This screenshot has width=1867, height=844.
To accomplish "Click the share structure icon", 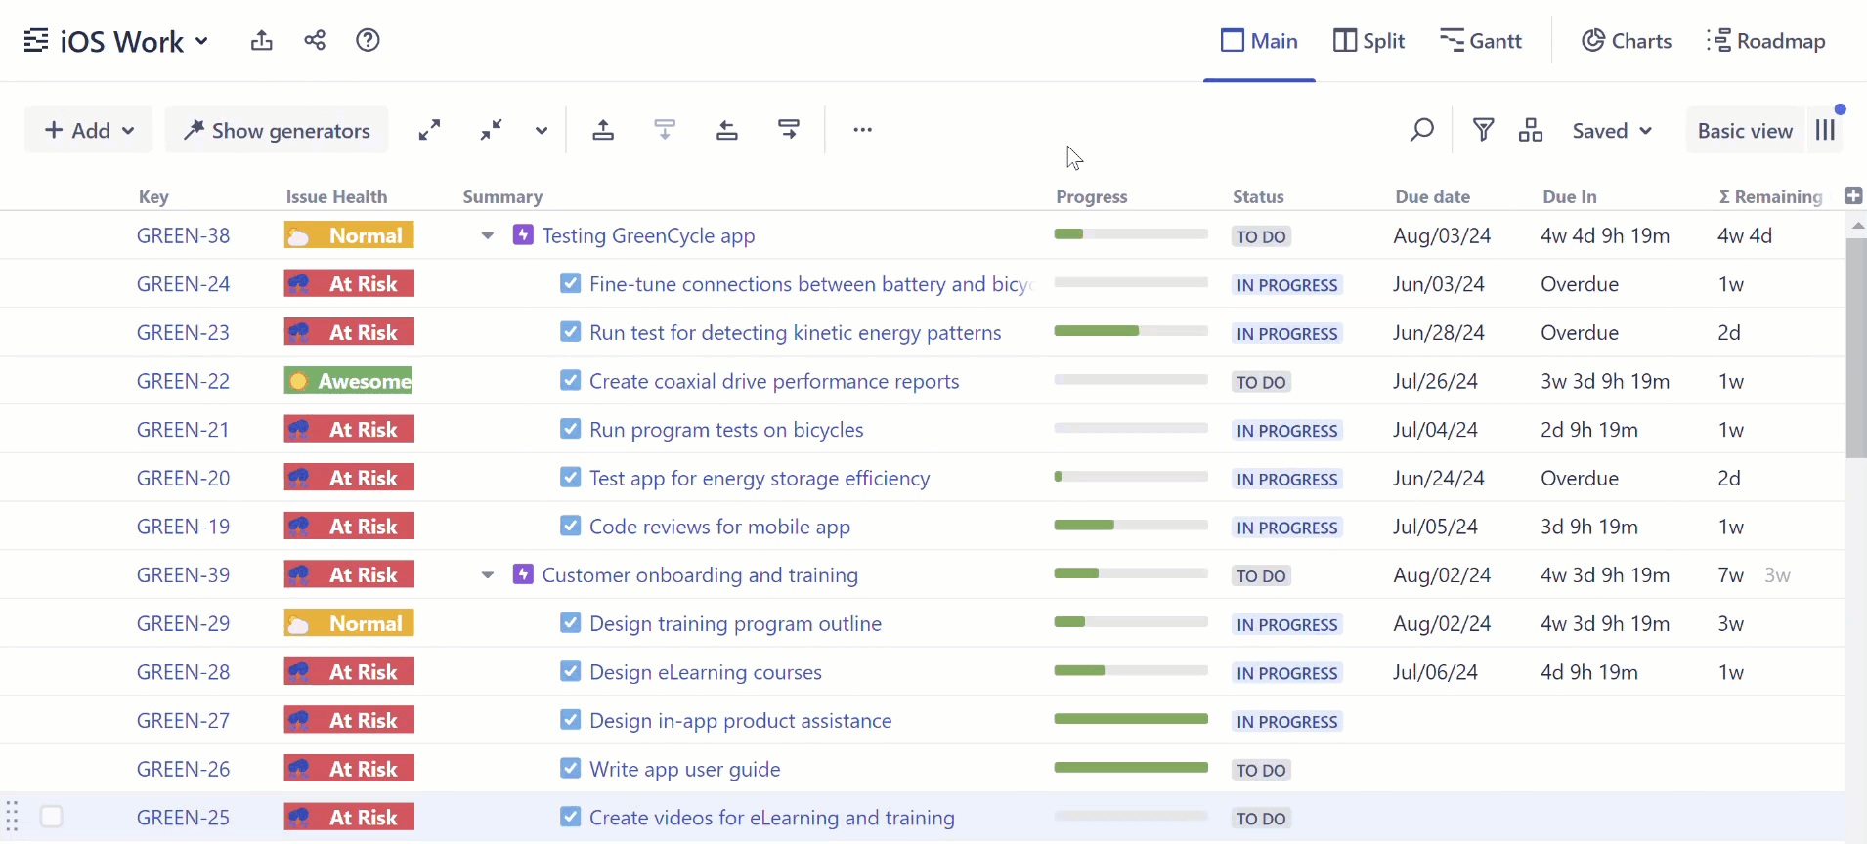I will (315, 40).
